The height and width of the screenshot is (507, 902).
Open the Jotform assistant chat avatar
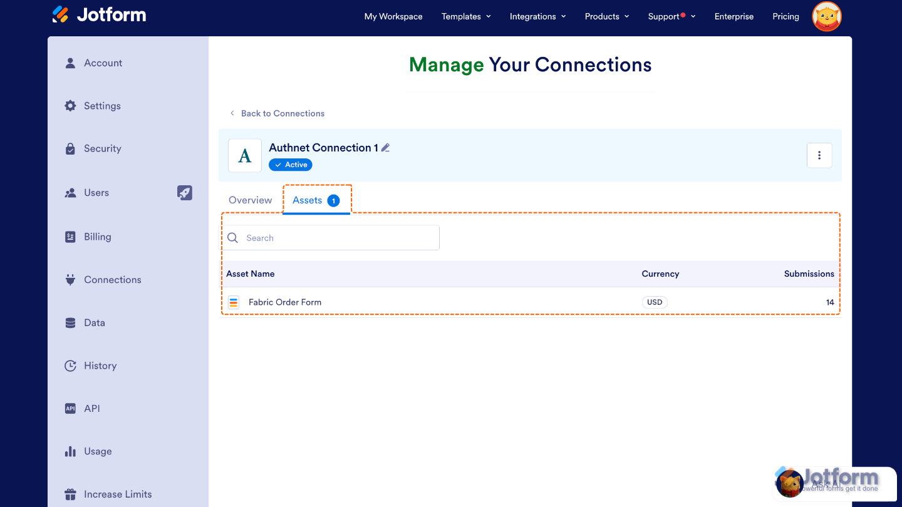click(x=790, y=483)
